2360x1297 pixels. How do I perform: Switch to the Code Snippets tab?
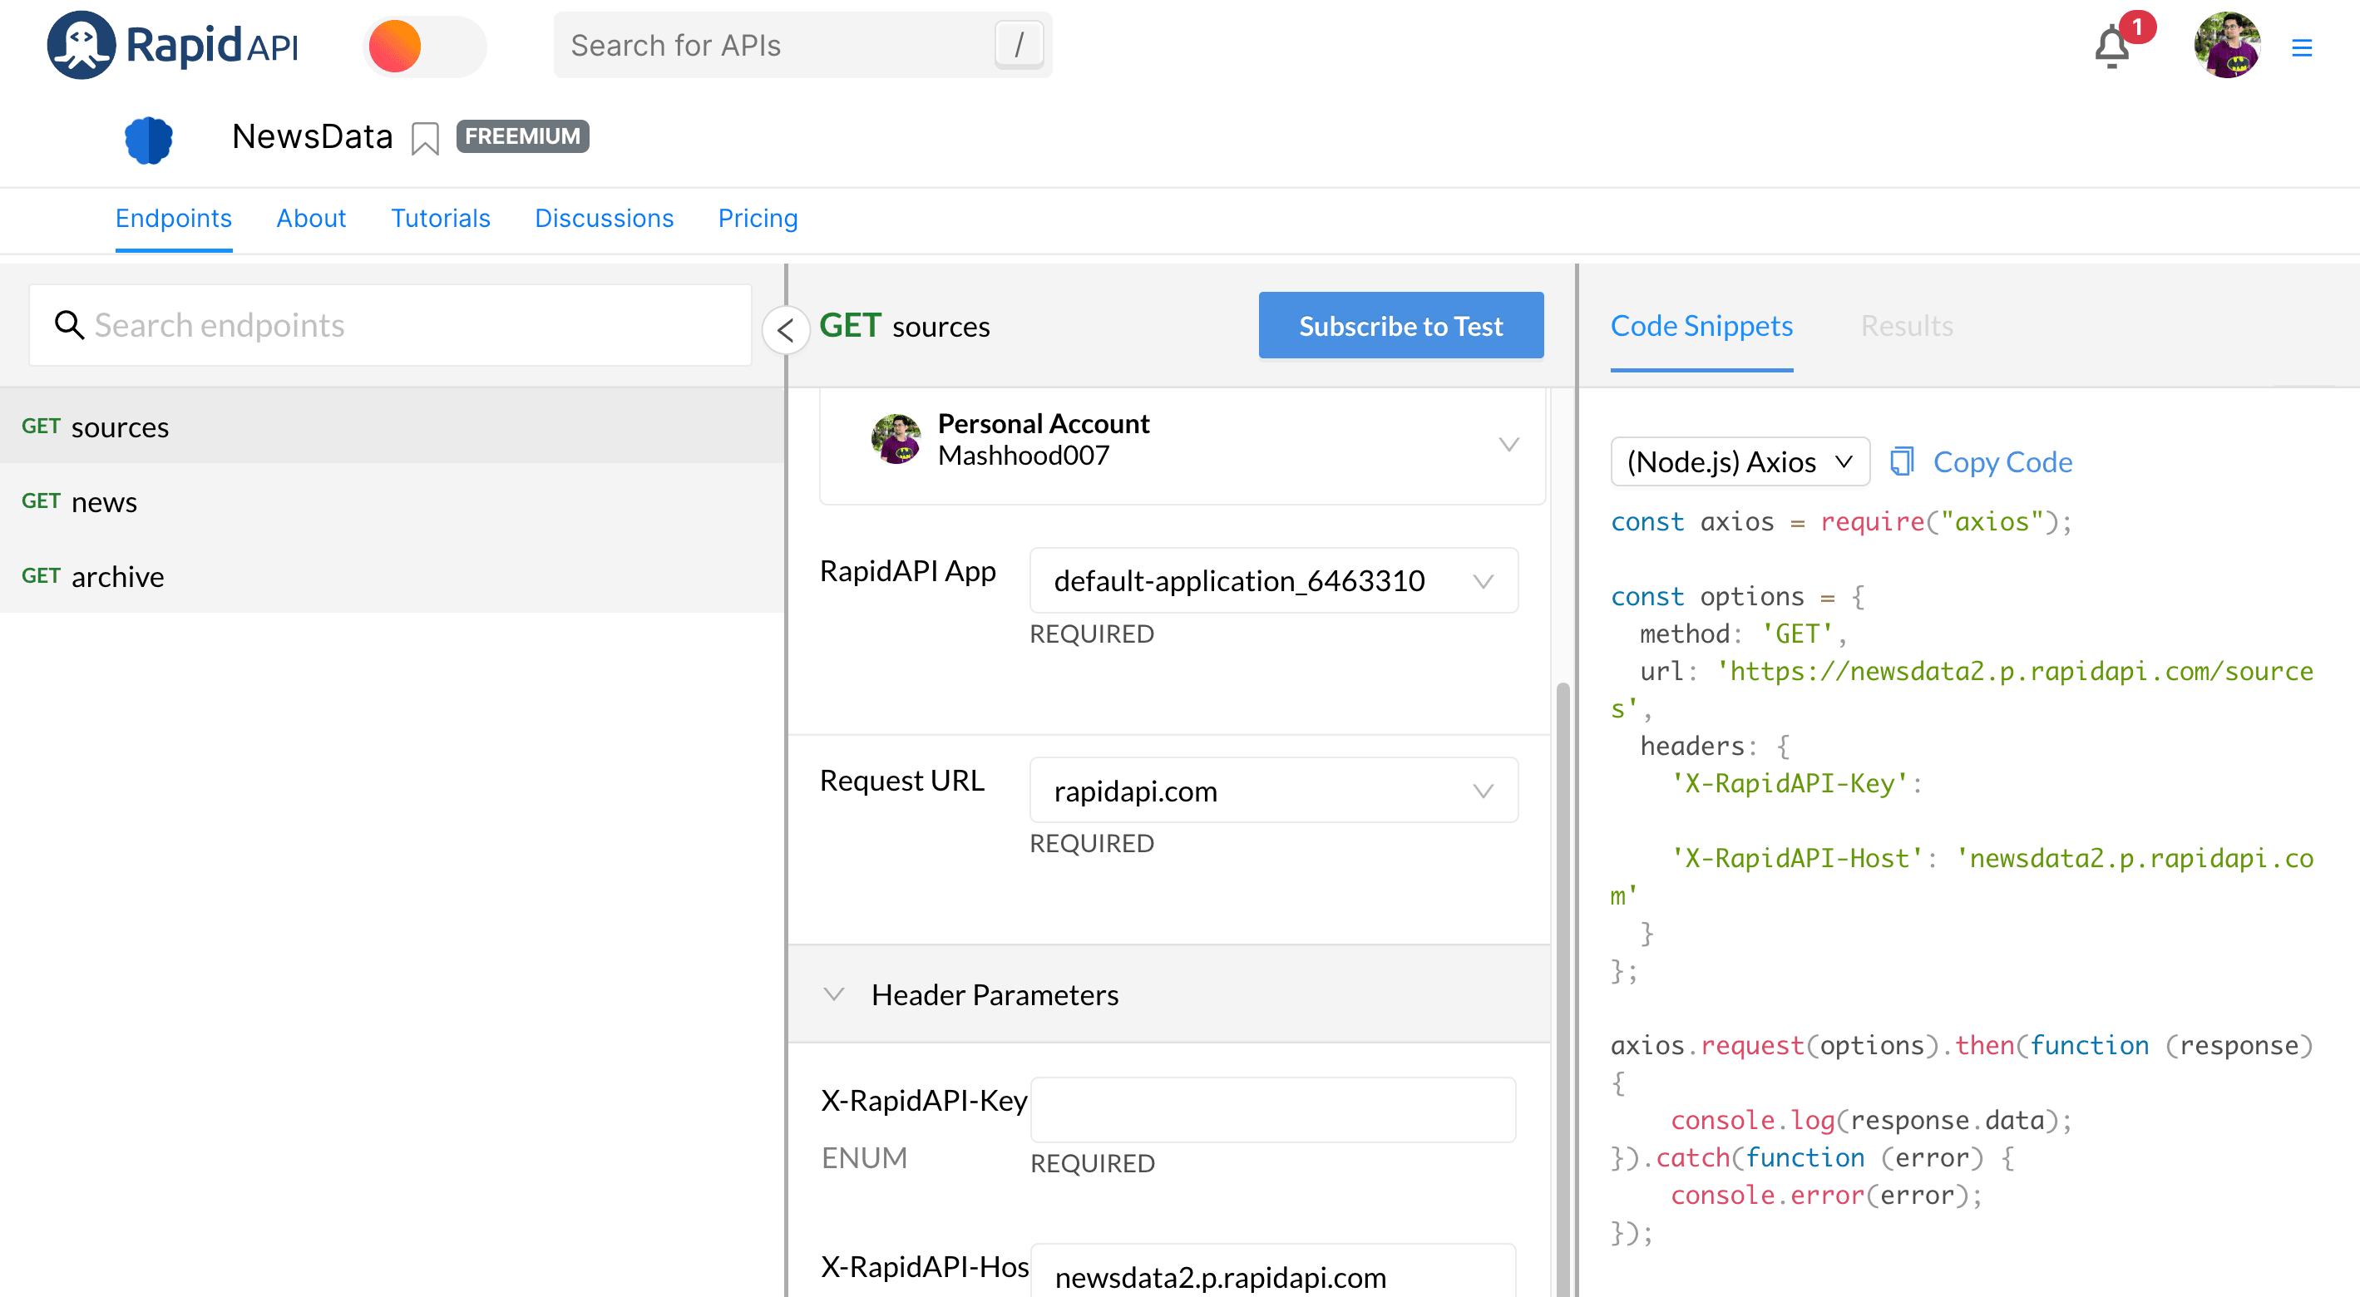coord(1701,326)
